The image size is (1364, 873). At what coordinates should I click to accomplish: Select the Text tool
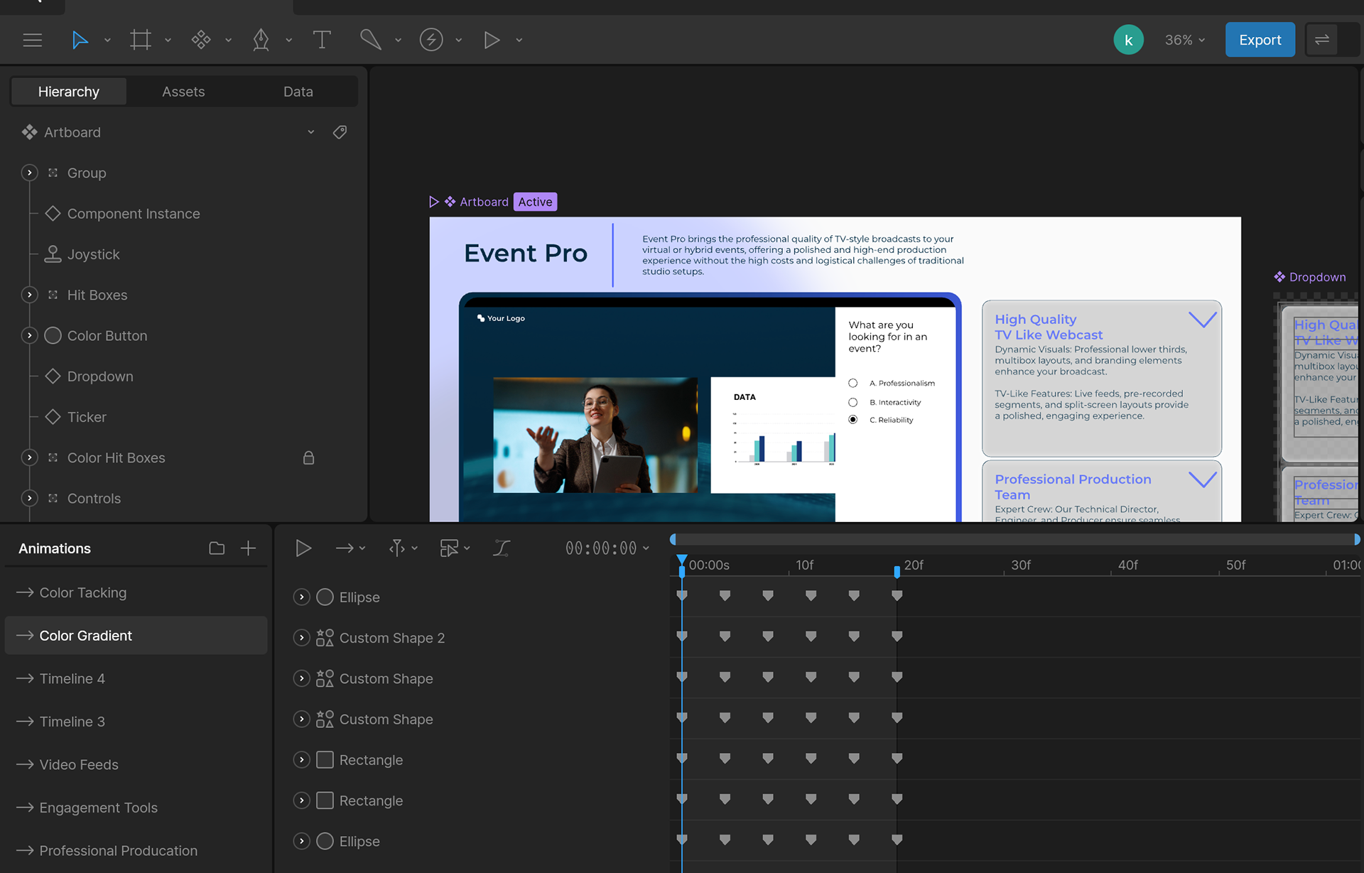[x=322, y=40]
